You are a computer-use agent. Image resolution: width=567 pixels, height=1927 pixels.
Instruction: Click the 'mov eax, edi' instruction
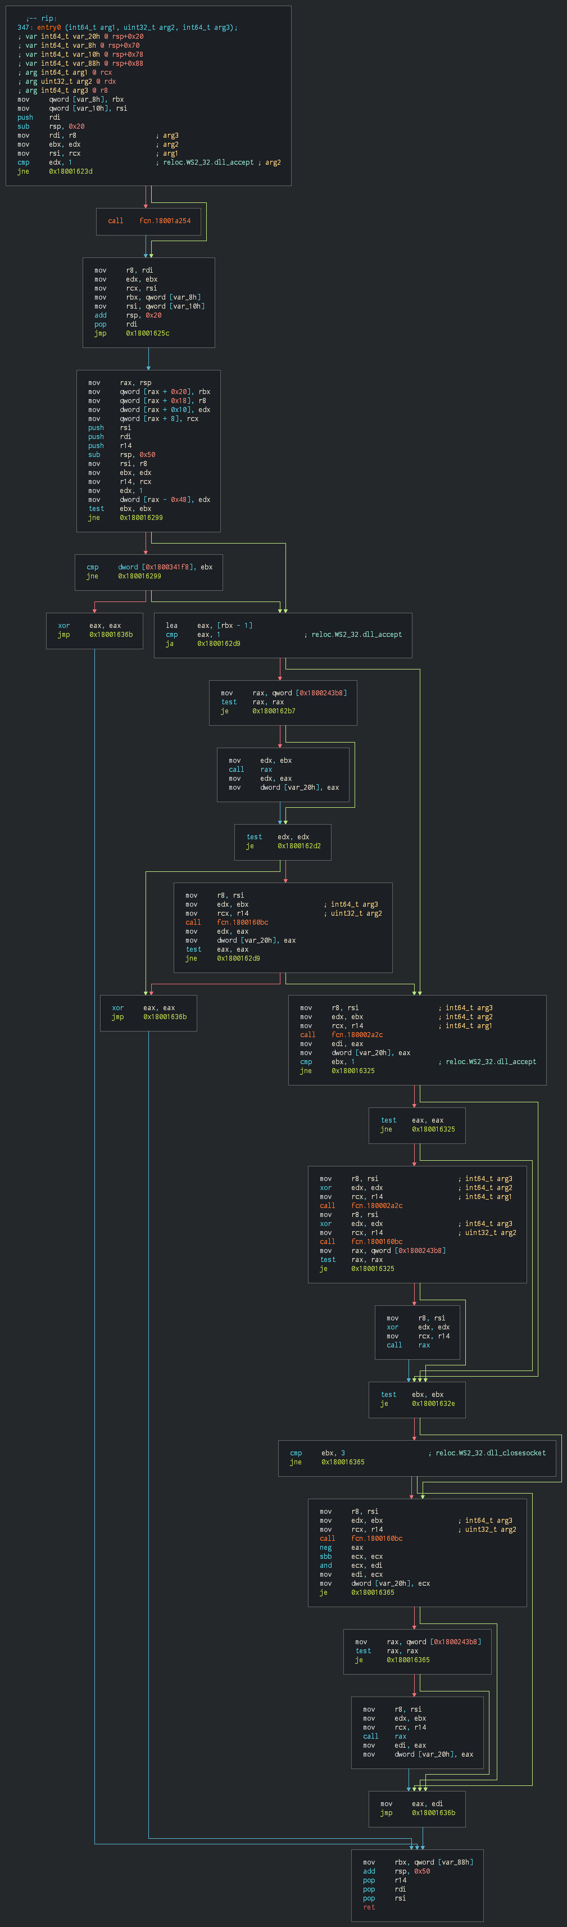click(x=412, y=1803)
